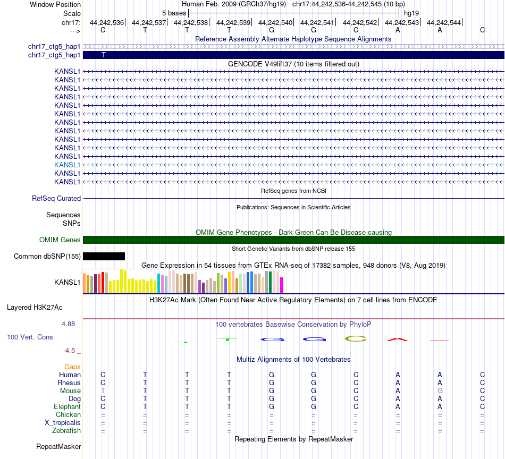Click position label 44,242,536
The width and height of the screenshot is (505, 459).
pyautogui.click(x=107, y=22)
